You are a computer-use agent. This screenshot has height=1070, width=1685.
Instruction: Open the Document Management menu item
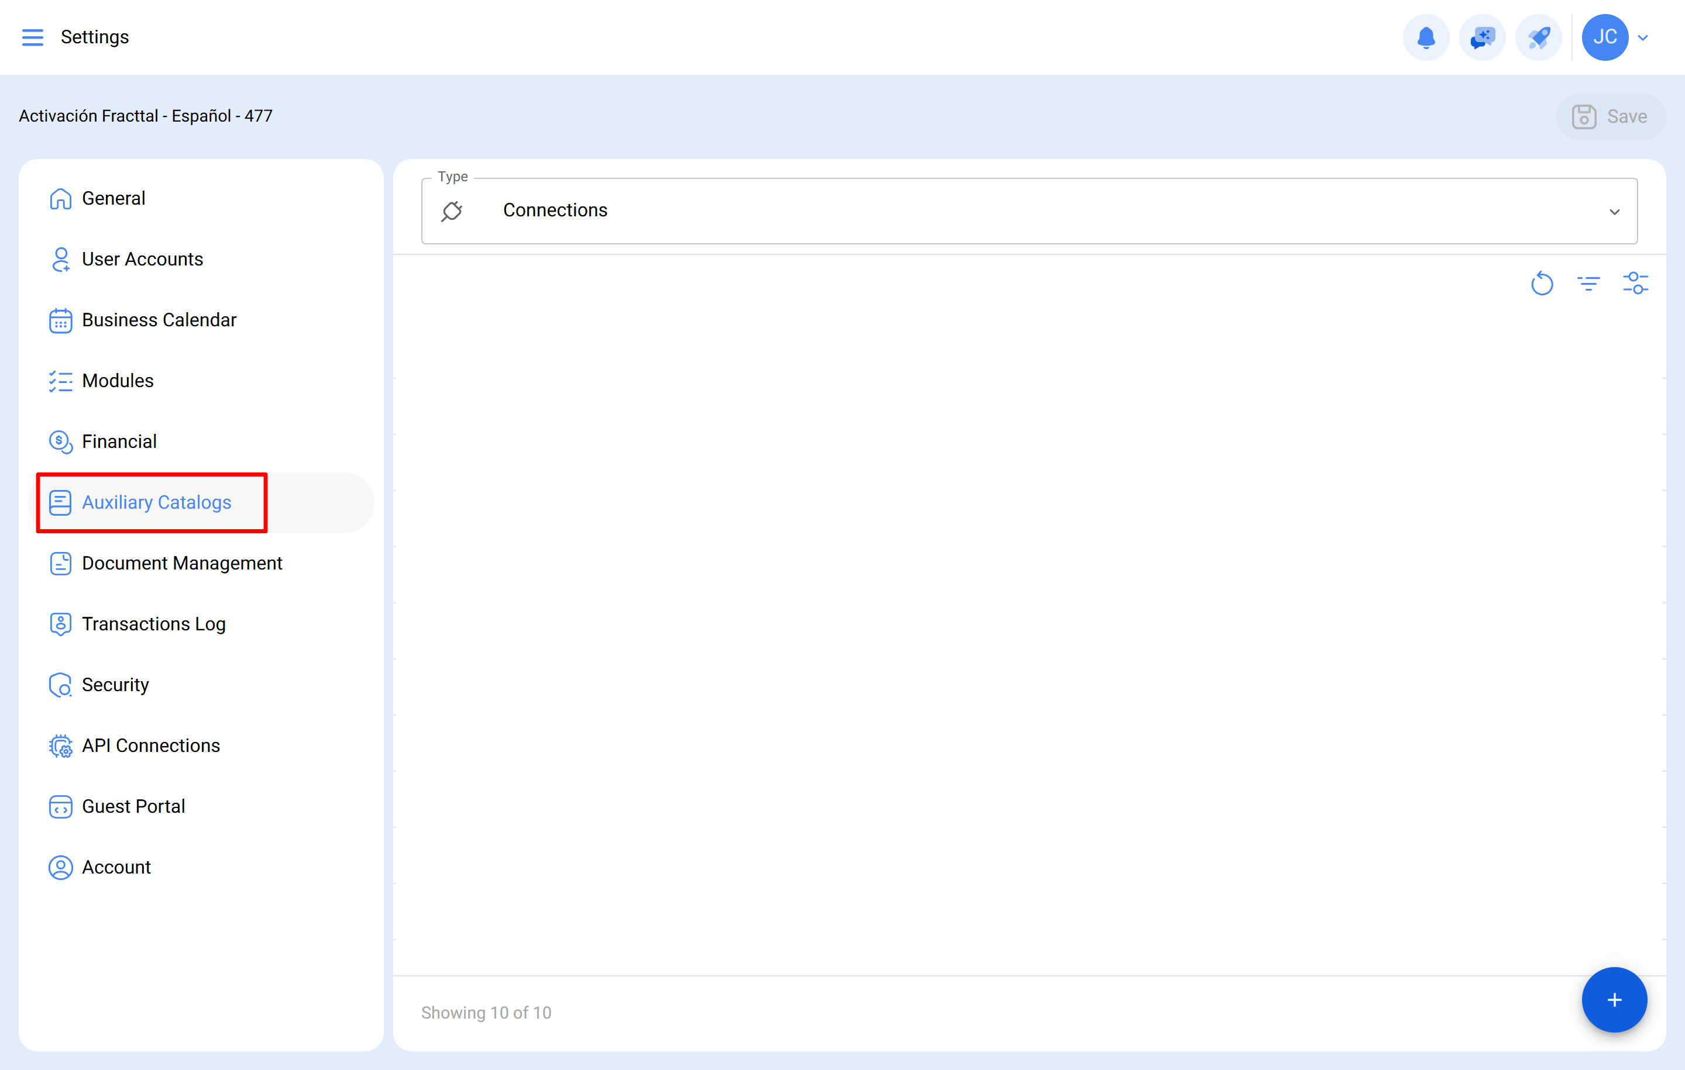click(x=182, y=563)
